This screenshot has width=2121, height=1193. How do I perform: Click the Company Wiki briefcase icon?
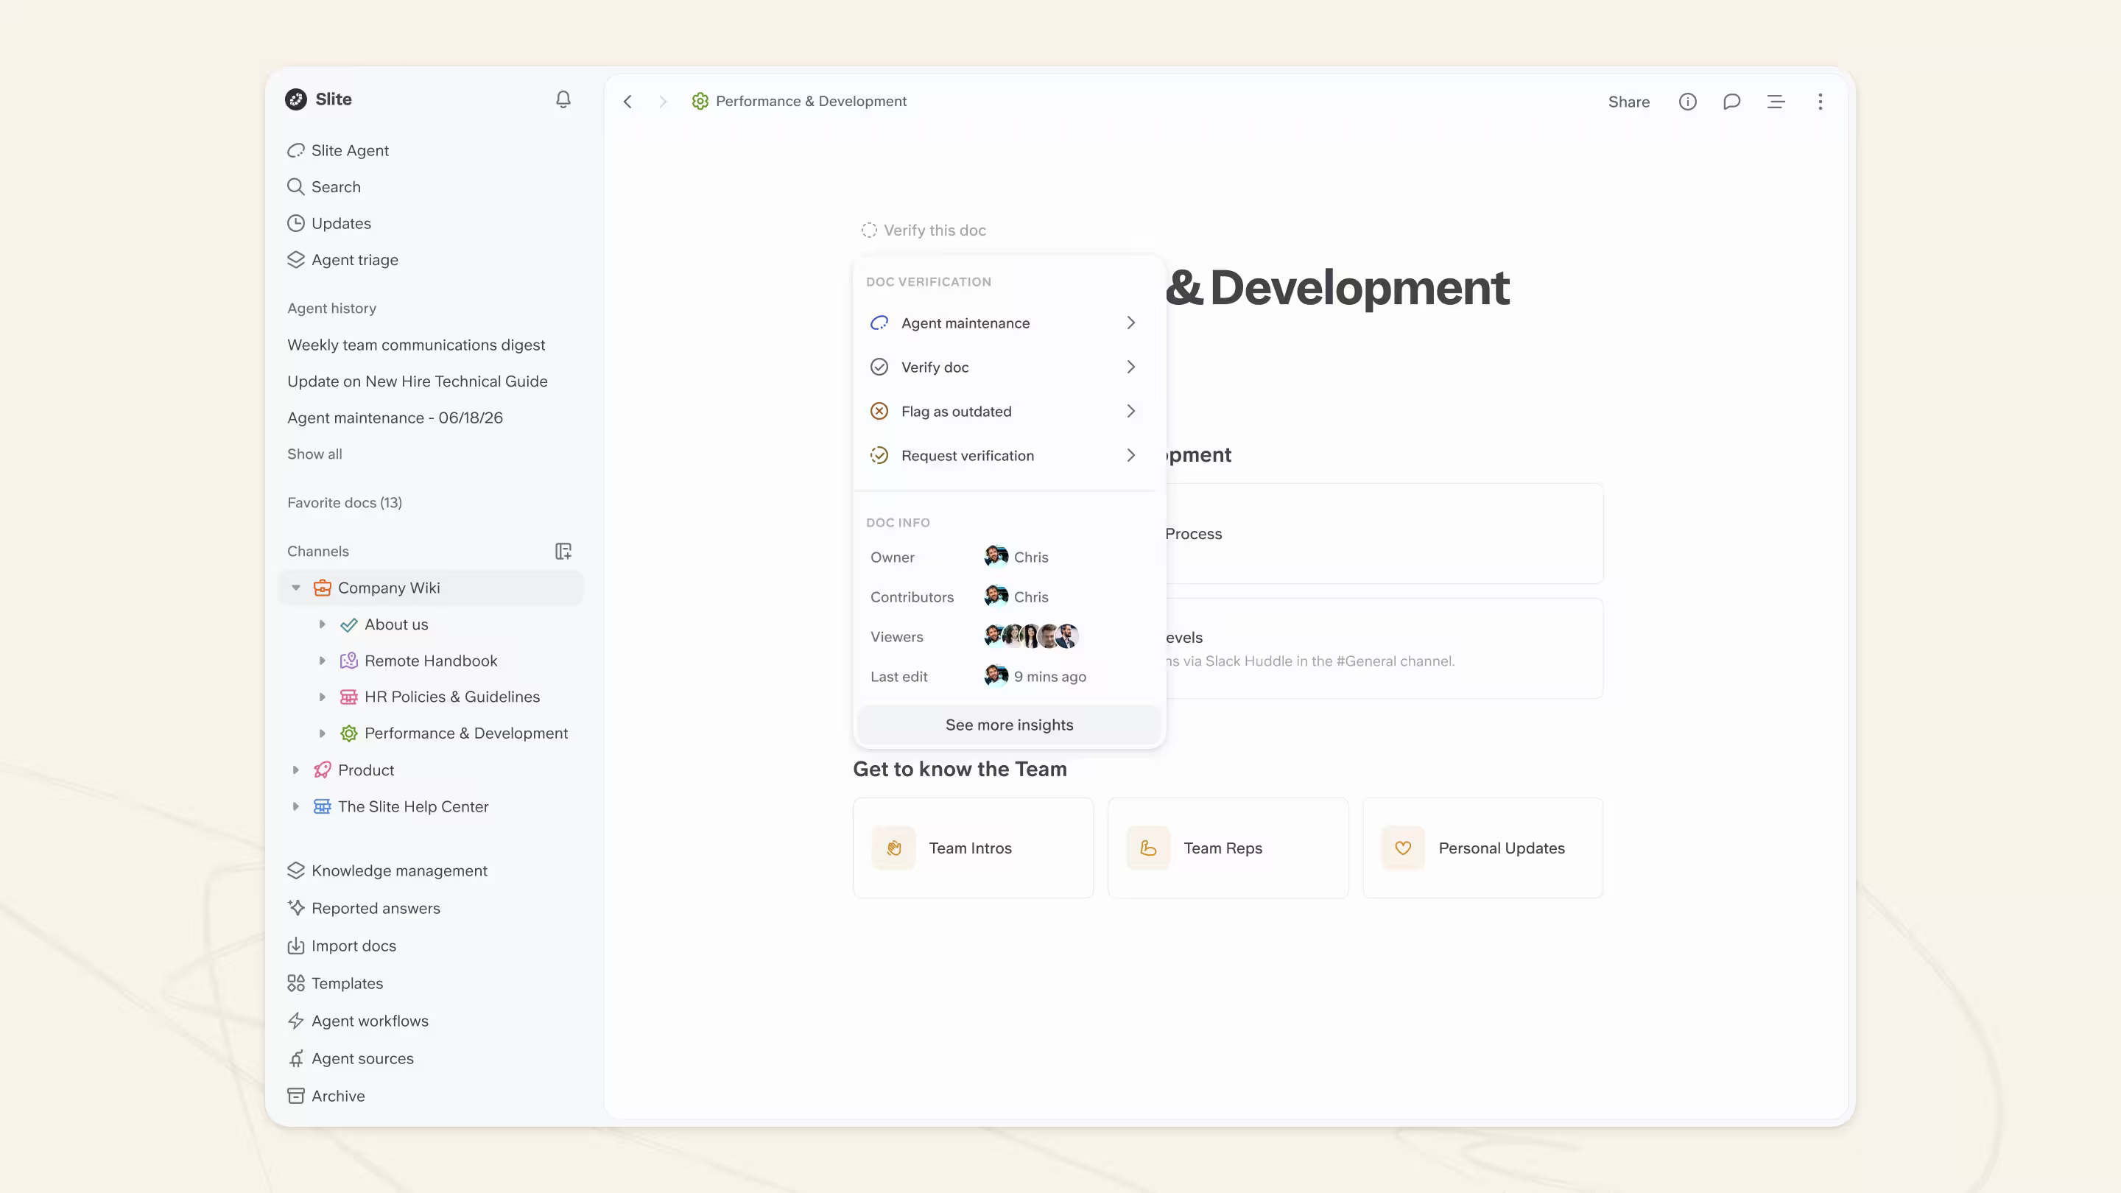322,588
